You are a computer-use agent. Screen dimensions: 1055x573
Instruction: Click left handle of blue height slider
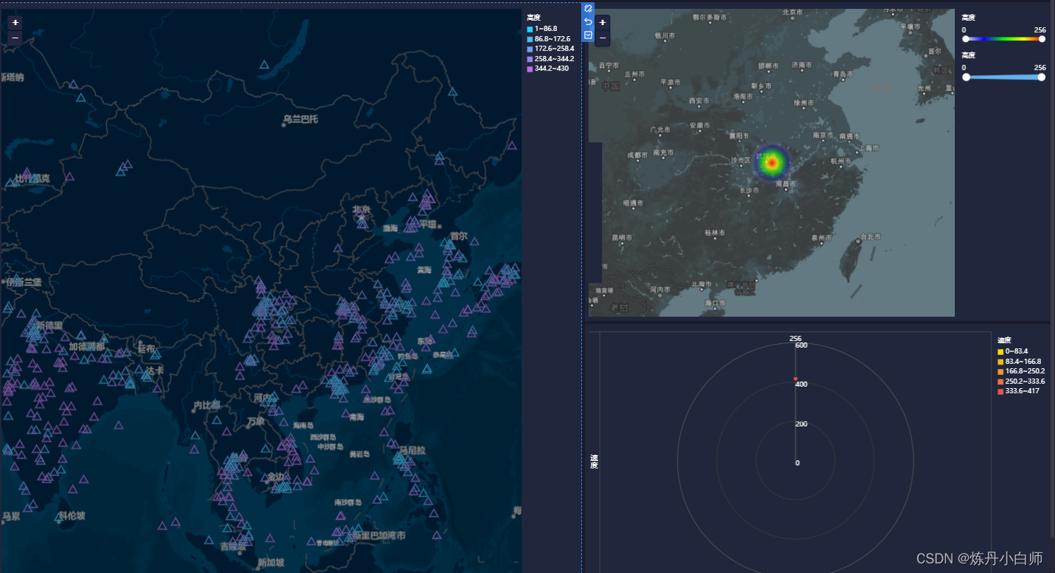tap(965, 77)
